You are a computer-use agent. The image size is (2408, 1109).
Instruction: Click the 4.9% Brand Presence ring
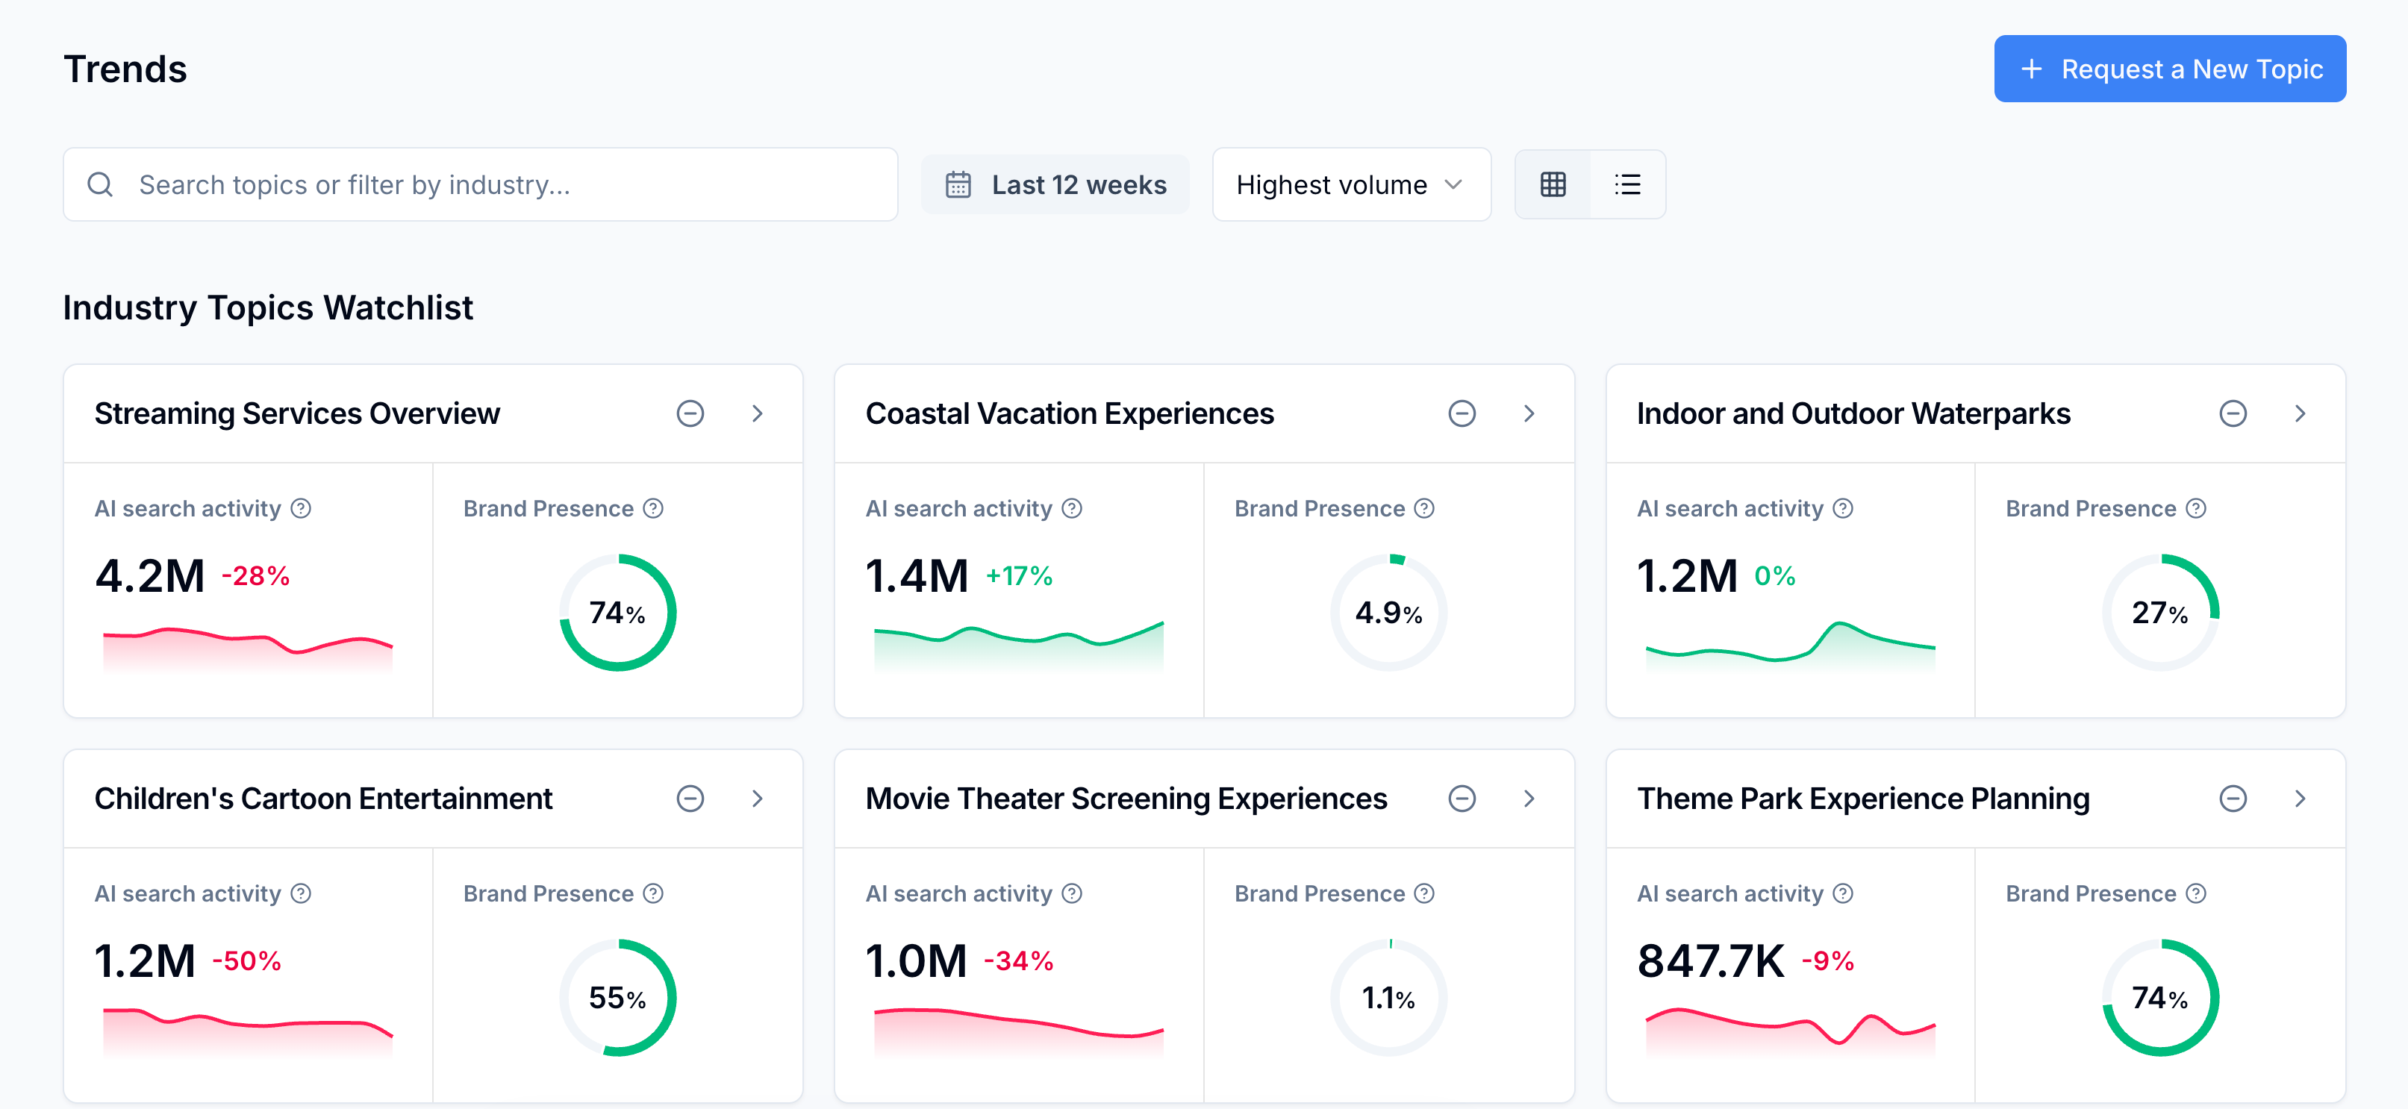[x=1389, y=613]
